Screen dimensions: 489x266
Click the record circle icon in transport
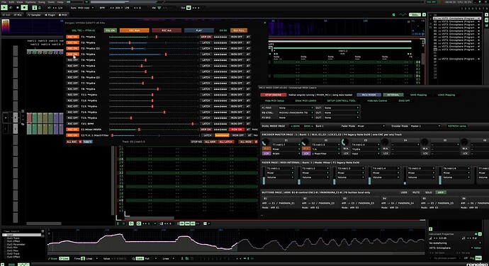click(x=24, y=7)
